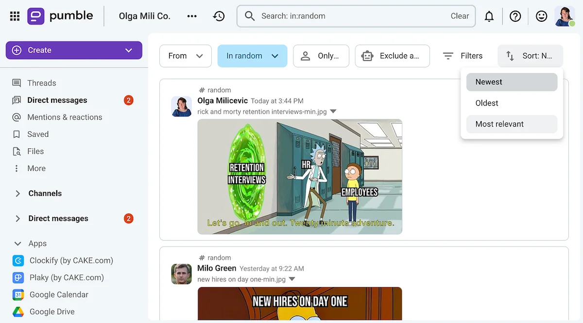
Task: Open the Threads view
Action: [41, 83]
